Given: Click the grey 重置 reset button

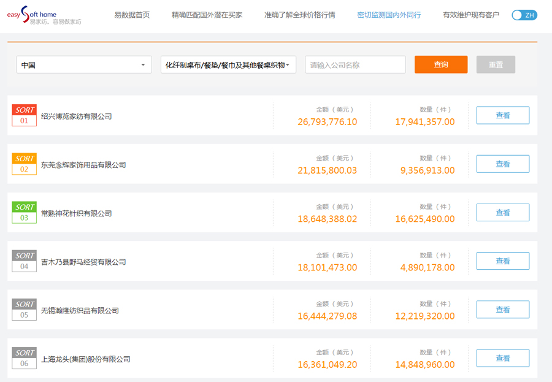Looking at the screenshot, I should pyautogui.click(x=496, y=65).
